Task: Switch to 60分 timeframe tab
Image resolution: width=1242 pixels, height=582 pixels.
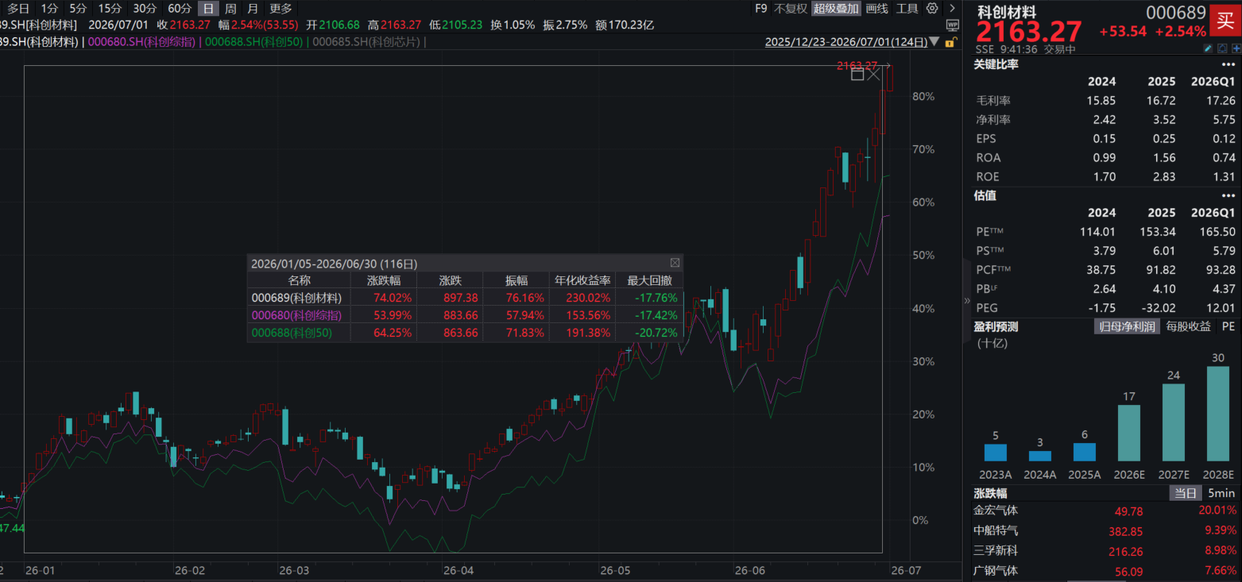Action: coord(180,8)
